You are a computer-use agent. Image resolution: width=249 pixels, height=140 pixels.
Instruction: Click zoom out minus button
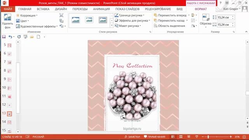pyautogui.click(x=203, y=136)
